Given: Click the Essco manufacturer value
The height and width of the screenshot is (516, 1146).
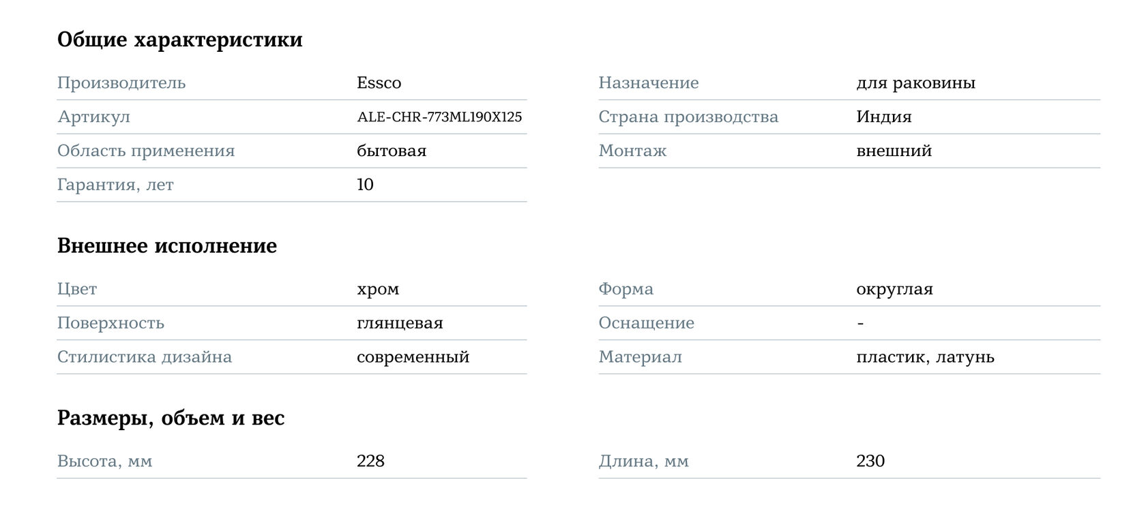Looking at the screenshot, I should point(379,83).
